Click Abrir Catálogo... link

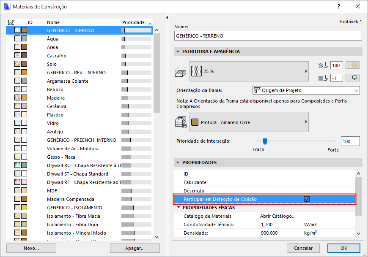pos(277,216)
